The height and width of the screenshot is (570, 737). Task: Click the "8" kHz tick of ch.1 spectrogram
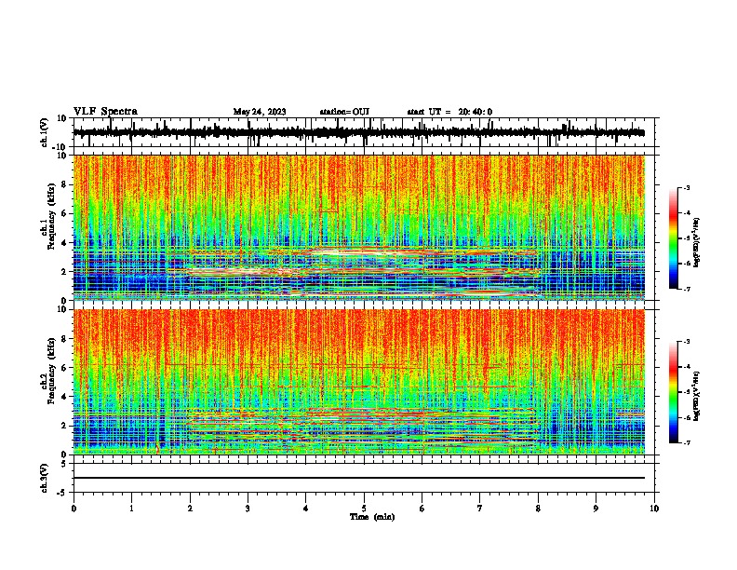click(x=64, y=184)
